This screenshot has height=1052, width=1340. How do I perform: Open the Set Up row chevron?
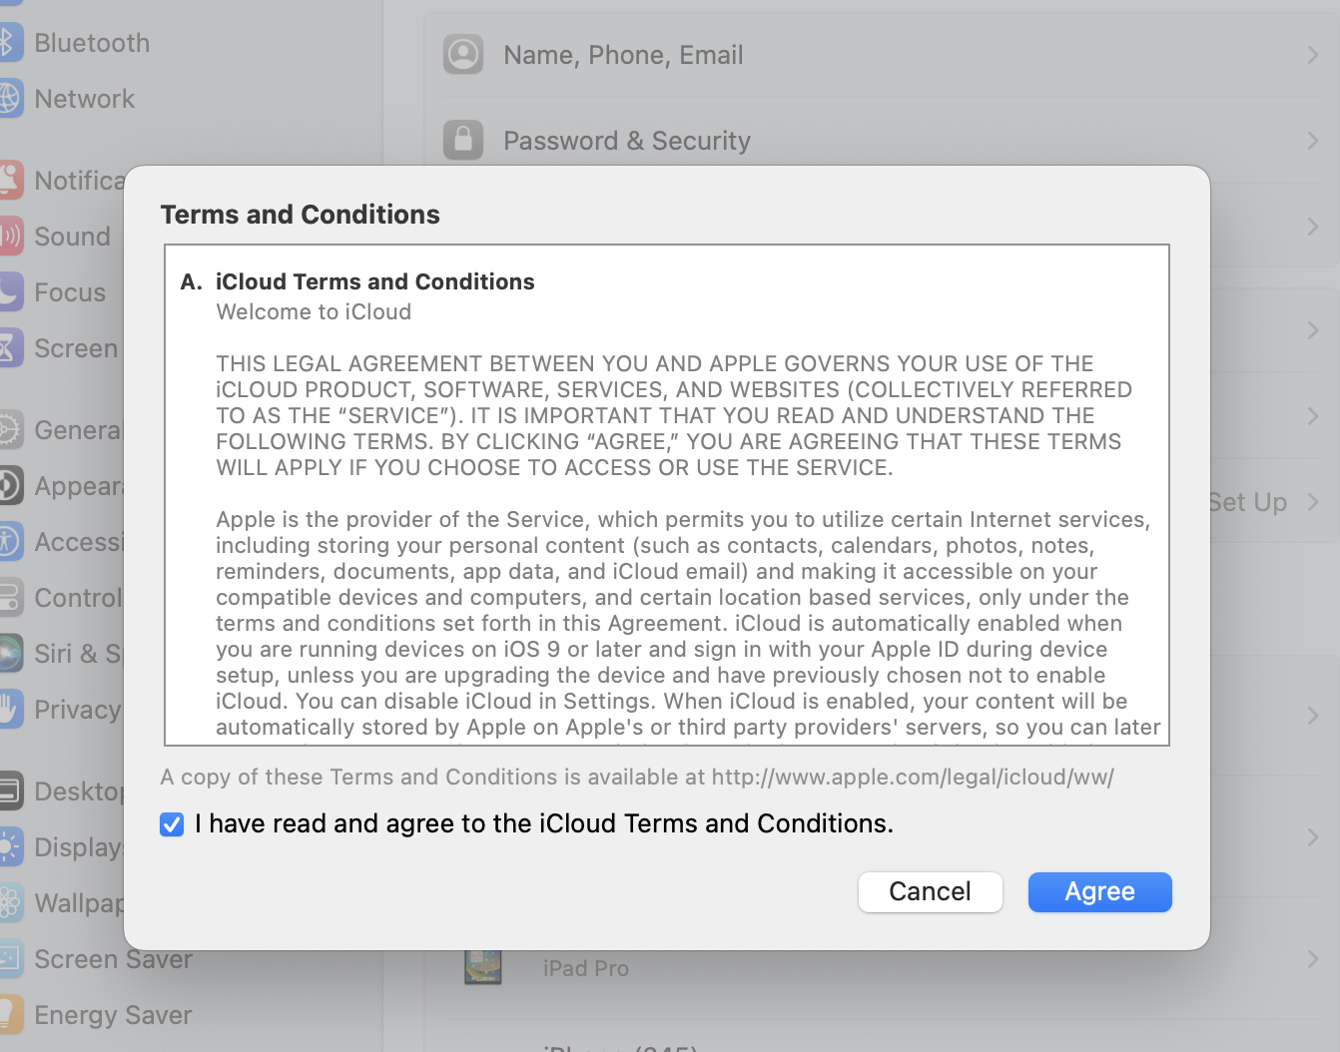coord(1313,502)
